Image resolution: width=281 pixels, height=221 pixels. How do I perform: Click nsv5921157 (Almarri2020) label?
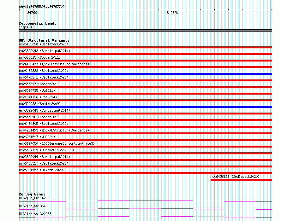click(42, 170)
